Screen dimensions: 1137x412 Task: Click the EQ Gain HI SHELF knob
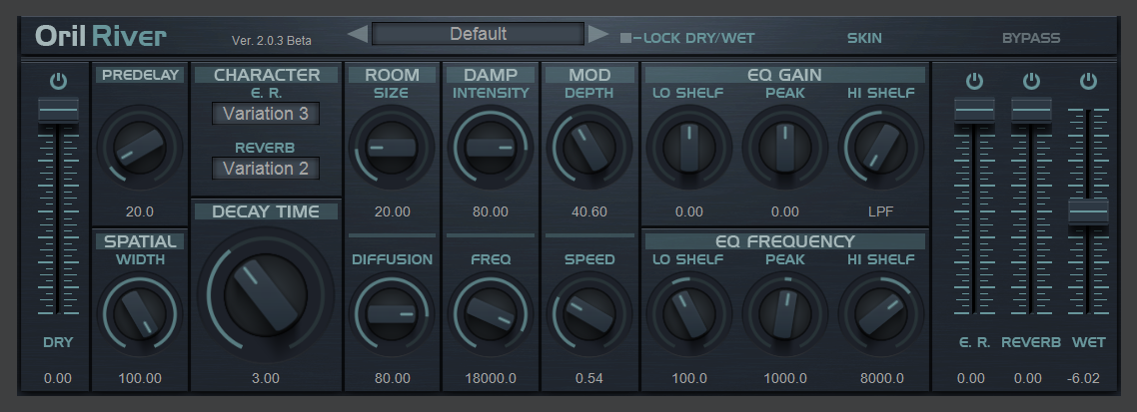(x=881, y=148)
